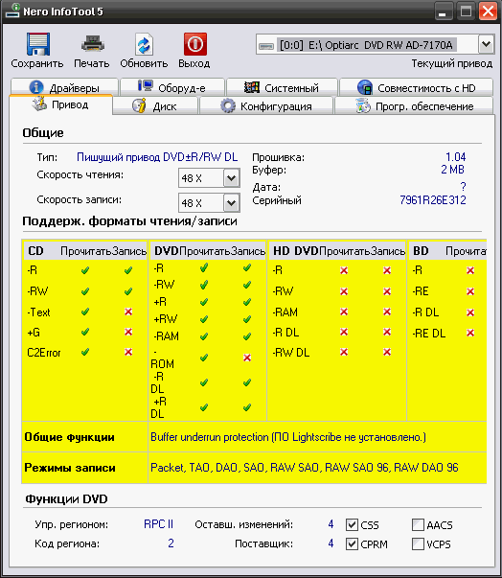Click the software icon on Прогр. обеспечение tab

[x=363, y=105]
